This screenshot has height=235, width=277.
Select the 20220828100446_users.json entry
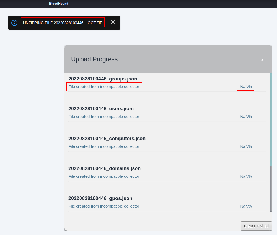pyautogui.click(x=101, y=109)
